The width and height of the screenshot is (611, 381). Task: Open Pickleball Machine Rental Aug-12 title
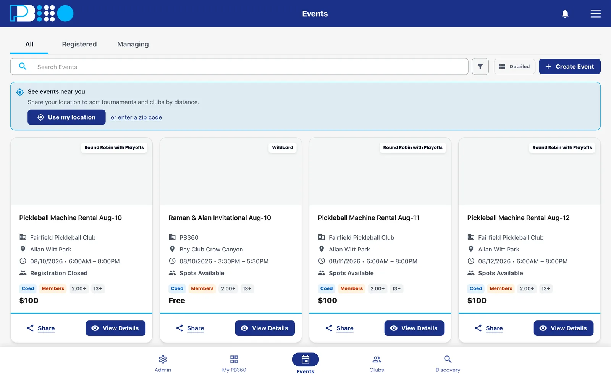click(518, 218)
